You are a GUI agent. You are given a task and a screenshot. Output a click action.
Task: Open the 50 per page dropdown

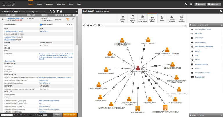tap(6, 115)
